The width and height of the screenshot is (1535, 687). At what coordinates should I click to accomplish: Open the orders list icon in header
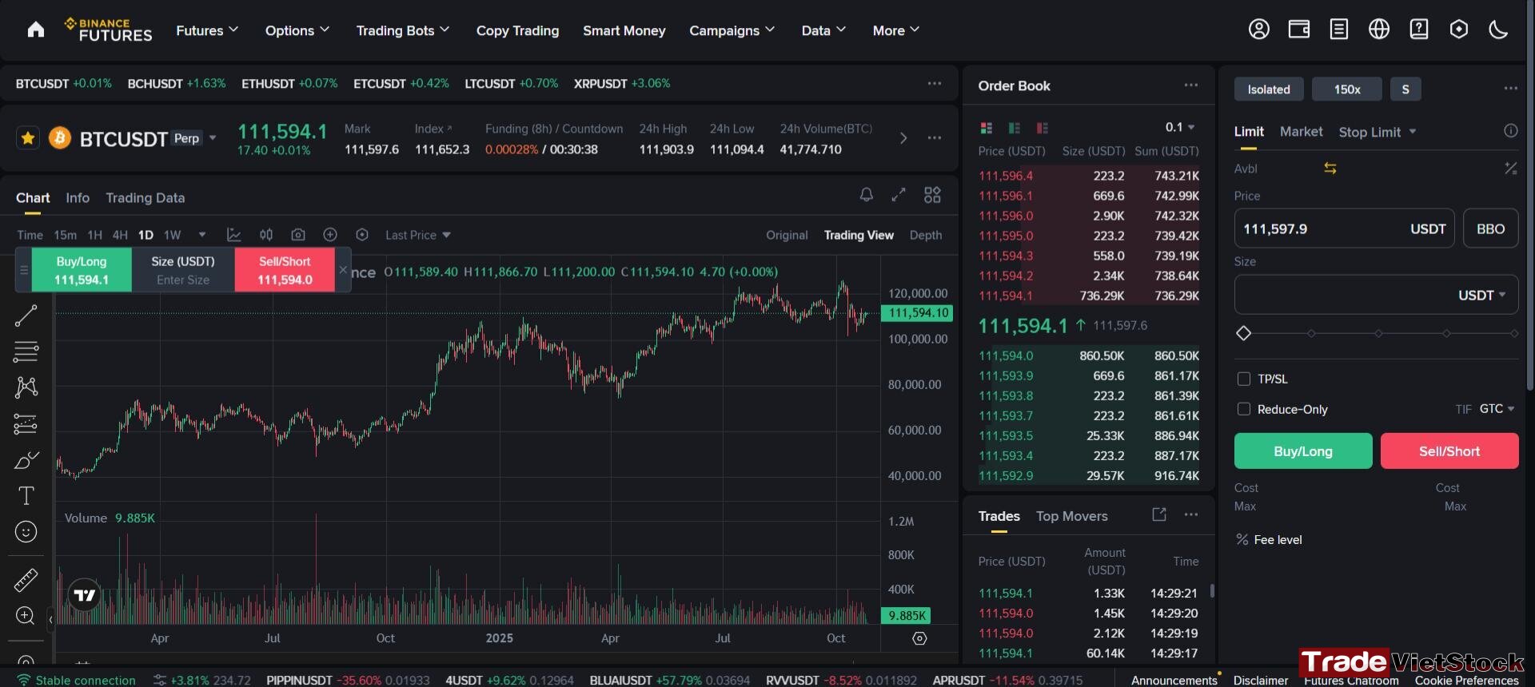tap(1339, 30)
